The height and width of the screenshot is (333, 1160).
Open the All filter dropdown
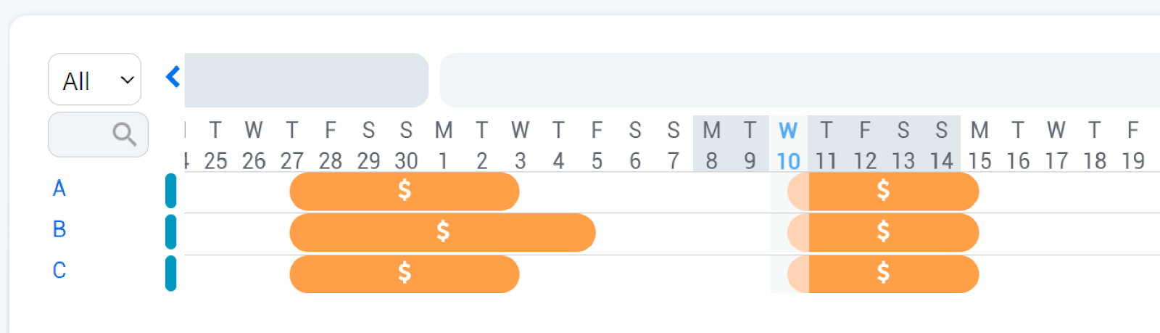[x=95, y=80]
